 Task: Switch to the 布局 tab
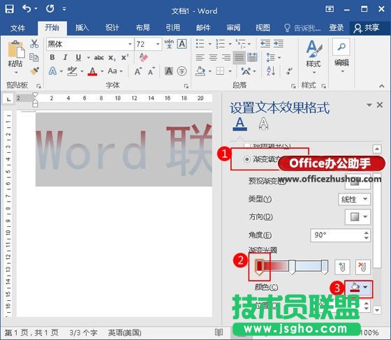[x=143, y=28]
